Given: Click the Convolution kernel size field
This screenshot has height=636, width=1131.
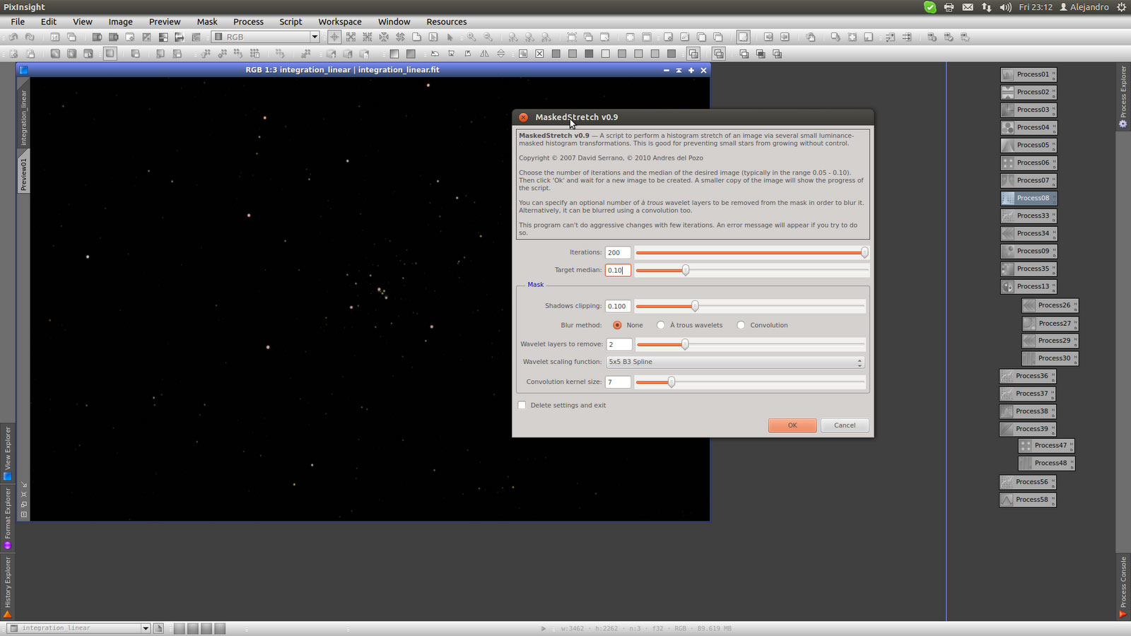Looking at the screenshot, I should click(x=618, y=382).
